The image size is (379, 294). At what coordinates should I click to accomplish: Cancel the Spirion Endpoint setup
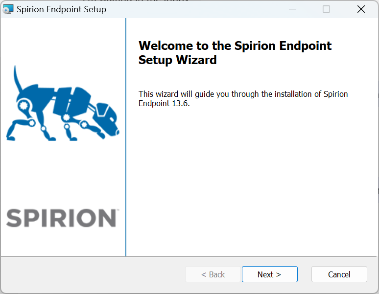[x=339, y=274]
